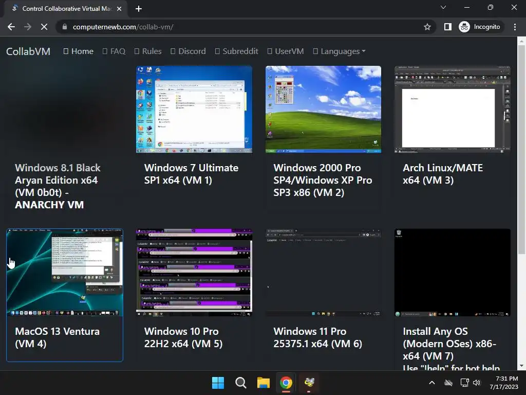Open the Chrome side panel
Viewport: 526px width, 395px height.
(447, 27)
